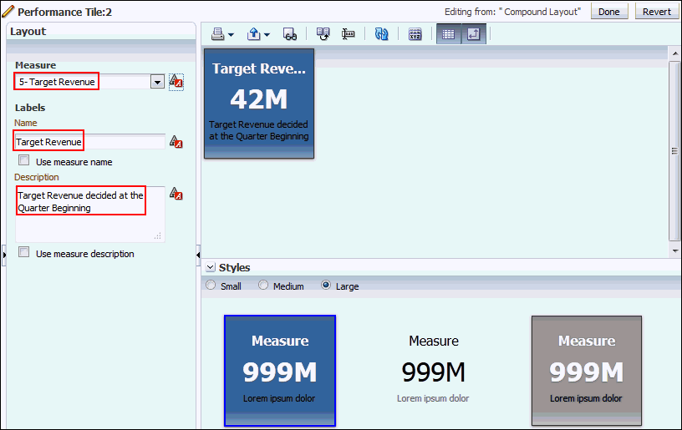This screenshot has width=682, height=430.
Task: Collapse the Styles section
Action: click(211, 267)
